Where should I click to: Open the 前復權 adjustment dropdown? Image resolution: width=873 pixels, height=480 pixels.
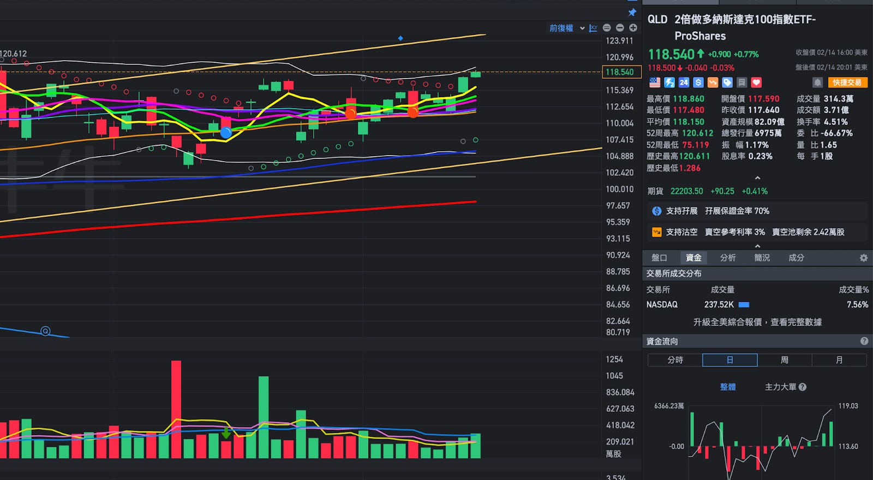[567, 28]
